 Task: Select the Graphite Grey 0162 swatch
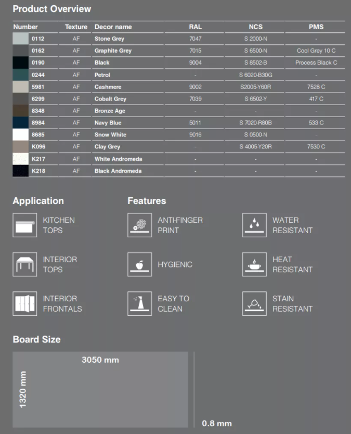tap(20, 50)
